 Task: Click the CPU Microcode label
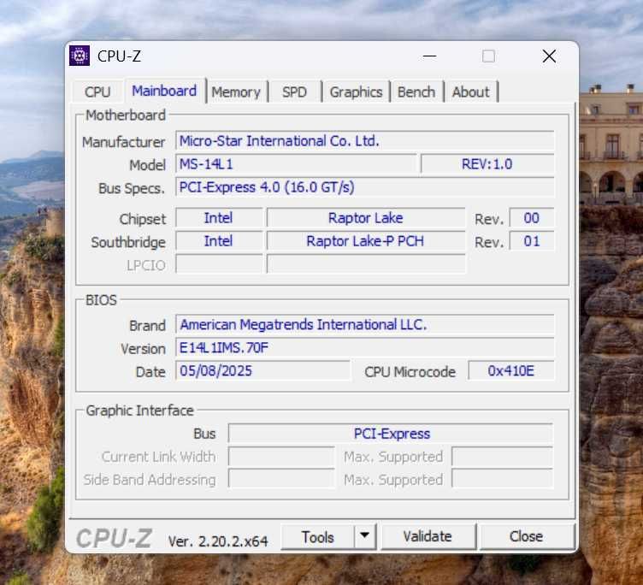pyautogui.click(x=410, y=372)
